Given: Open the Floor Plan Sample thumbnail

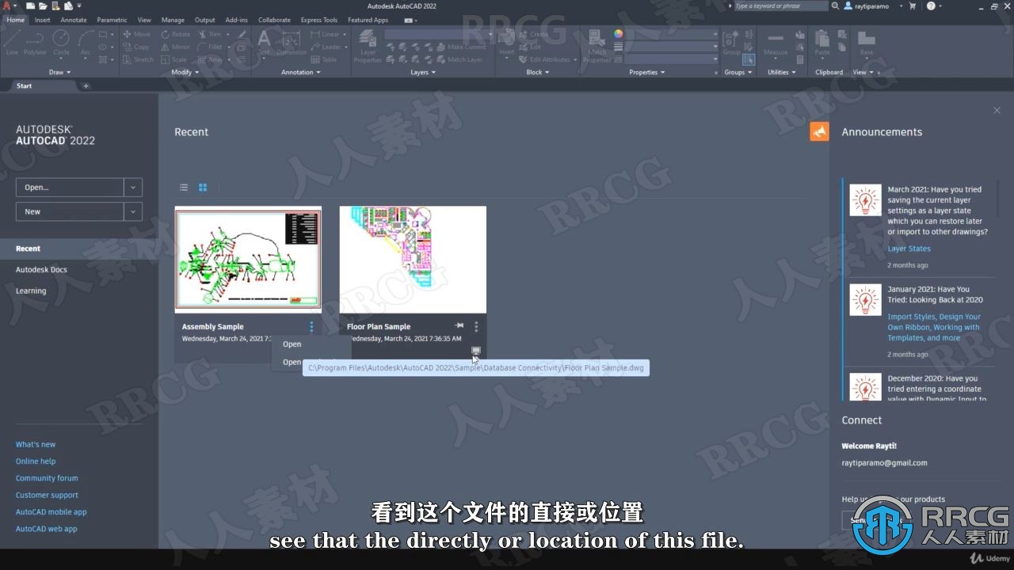Looking at the screenshot, I should coord(413,260).
